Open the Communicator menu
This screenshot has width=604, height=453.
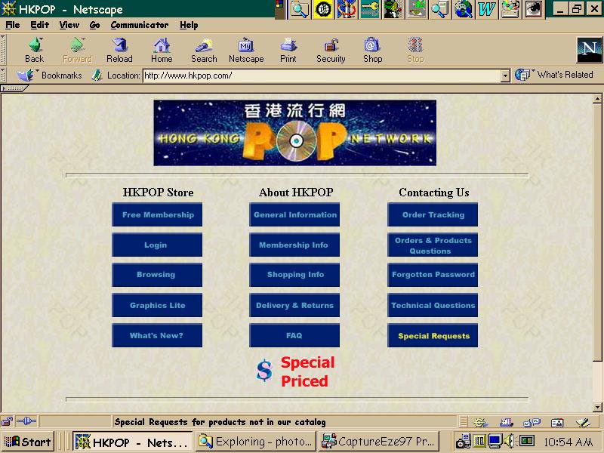(x=140, y=25)
